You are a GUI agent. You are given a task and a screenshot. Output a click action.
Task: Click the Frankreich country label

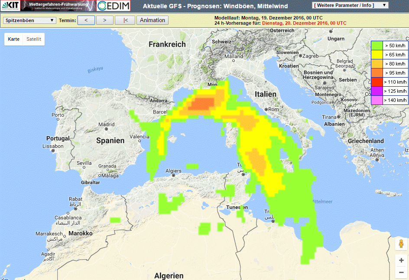tap(167, 44)
